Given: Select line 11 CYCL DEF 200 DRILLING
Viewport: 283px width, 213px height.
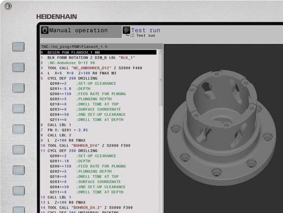Looking at the screenshot, I should (69, 151).
